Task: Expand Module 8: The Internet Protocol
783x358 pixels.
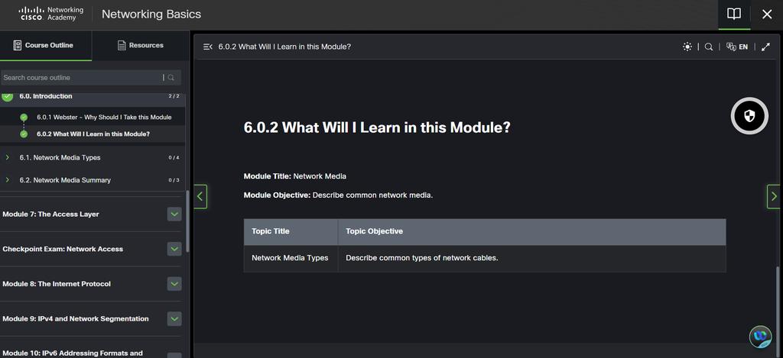Action: [x=174, y=284]
